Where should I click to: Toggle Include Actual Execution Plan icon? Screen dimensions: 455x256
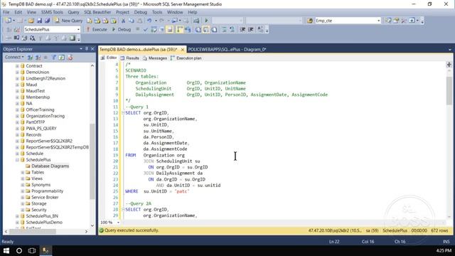[x=180, y=29]
